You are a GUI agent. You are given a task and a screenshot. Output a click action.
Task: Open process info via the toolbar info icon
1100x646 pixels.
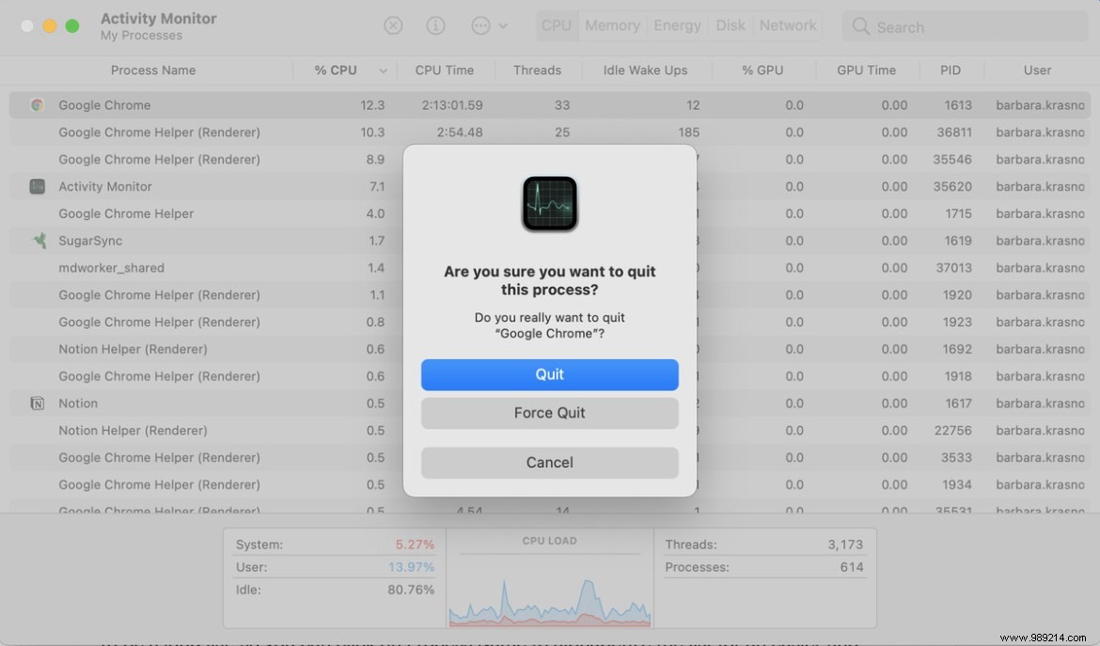pos(435,25)
